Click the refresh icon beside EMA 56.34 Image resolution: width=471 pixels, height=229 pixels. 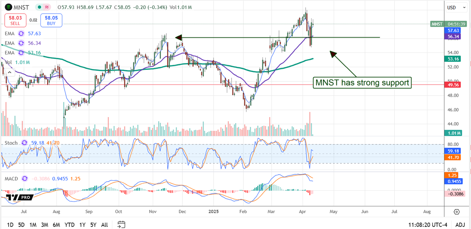21,43
